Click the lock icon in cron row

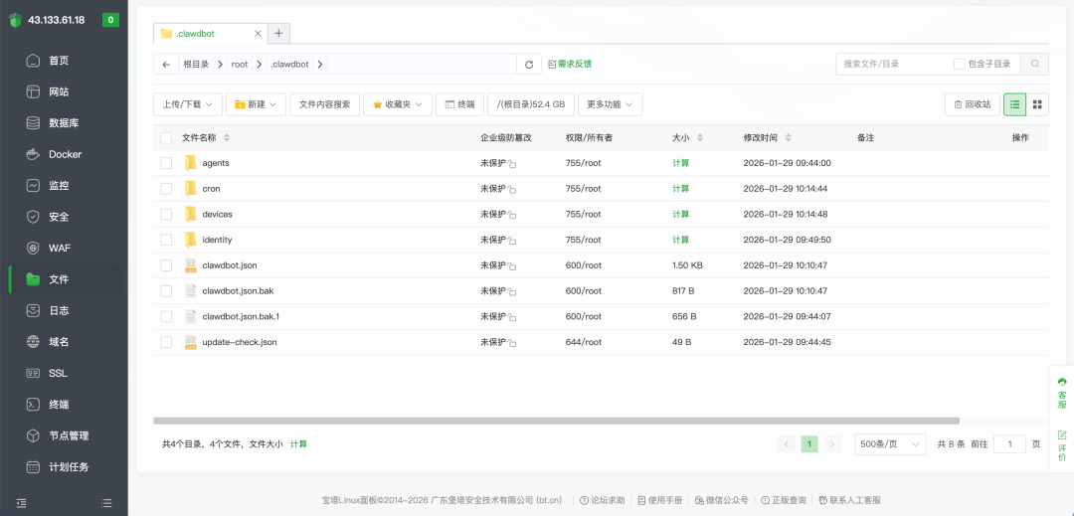pos(512,190)
